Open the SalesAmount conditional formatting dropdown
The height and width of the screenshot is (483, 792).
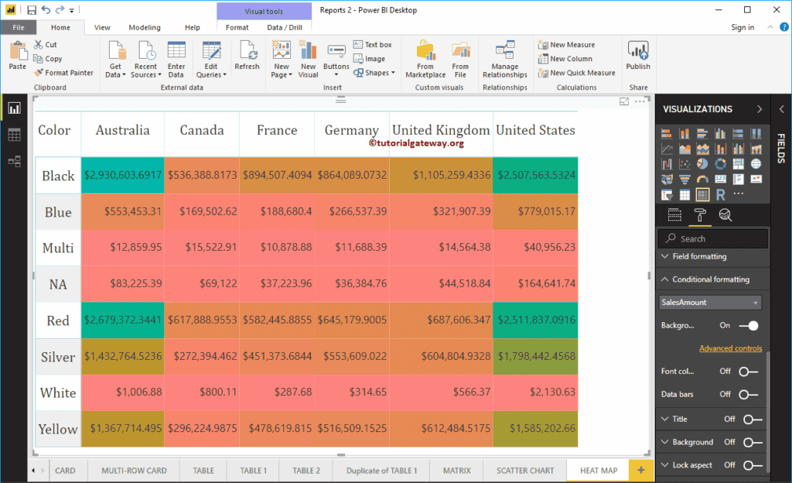(x=755, y=303)
